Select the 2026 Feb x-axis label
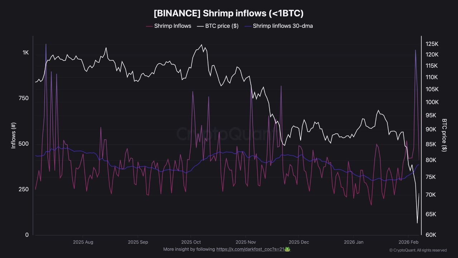Image resolution: width=458 pixels, height=258 pixels. click(409, 242)
